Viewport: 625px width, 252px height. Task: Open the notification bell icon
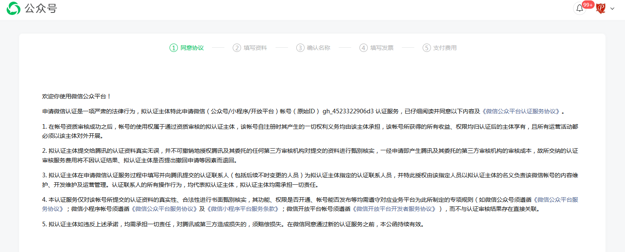579,8
